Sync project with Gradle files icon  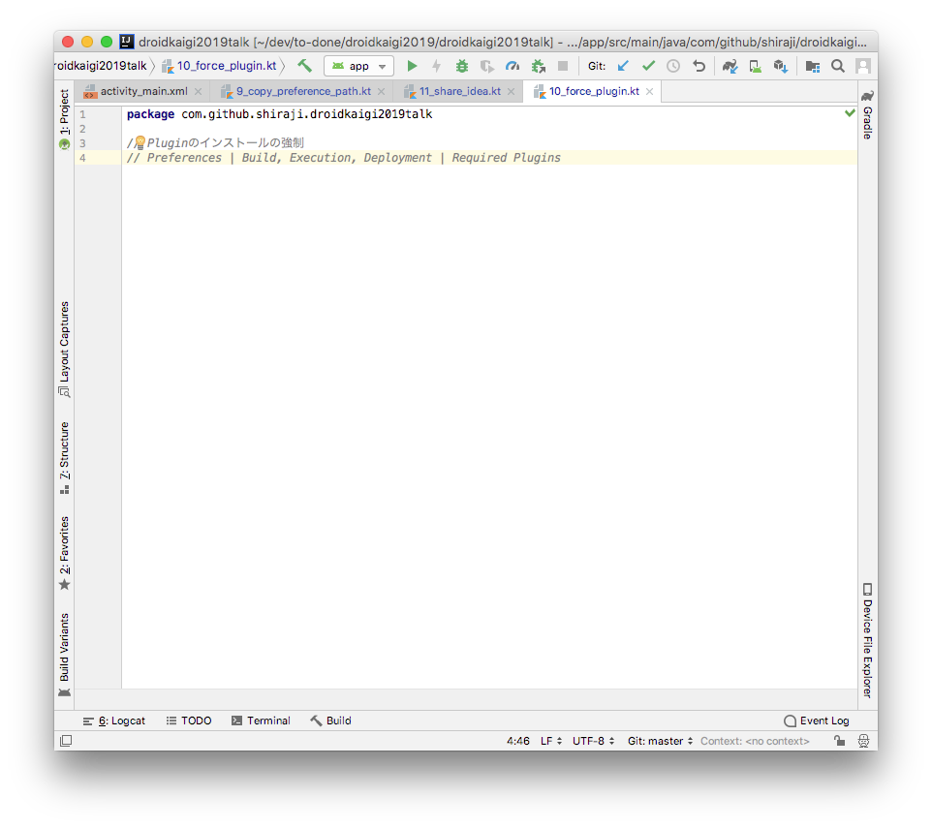coord(730,66)
